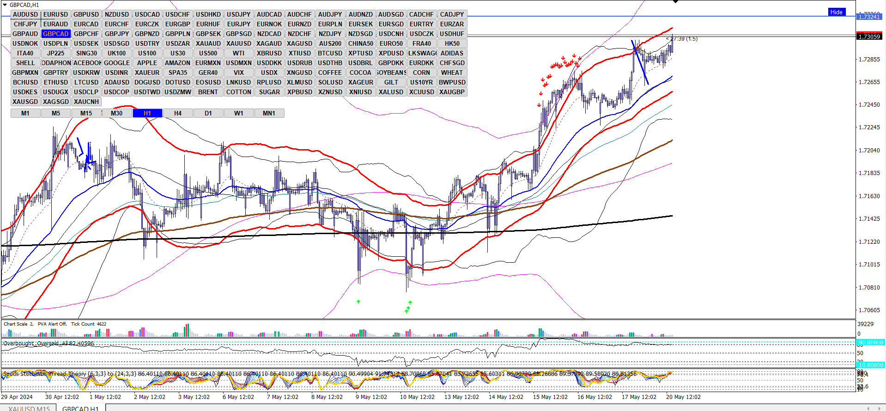Select the BRENT oil button
886x411 pixels.
tap(208, 92)
